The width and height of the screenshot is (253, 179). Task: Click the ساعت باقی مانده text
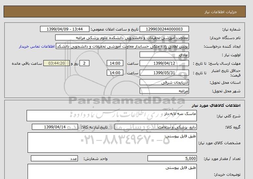pos(27,63)
